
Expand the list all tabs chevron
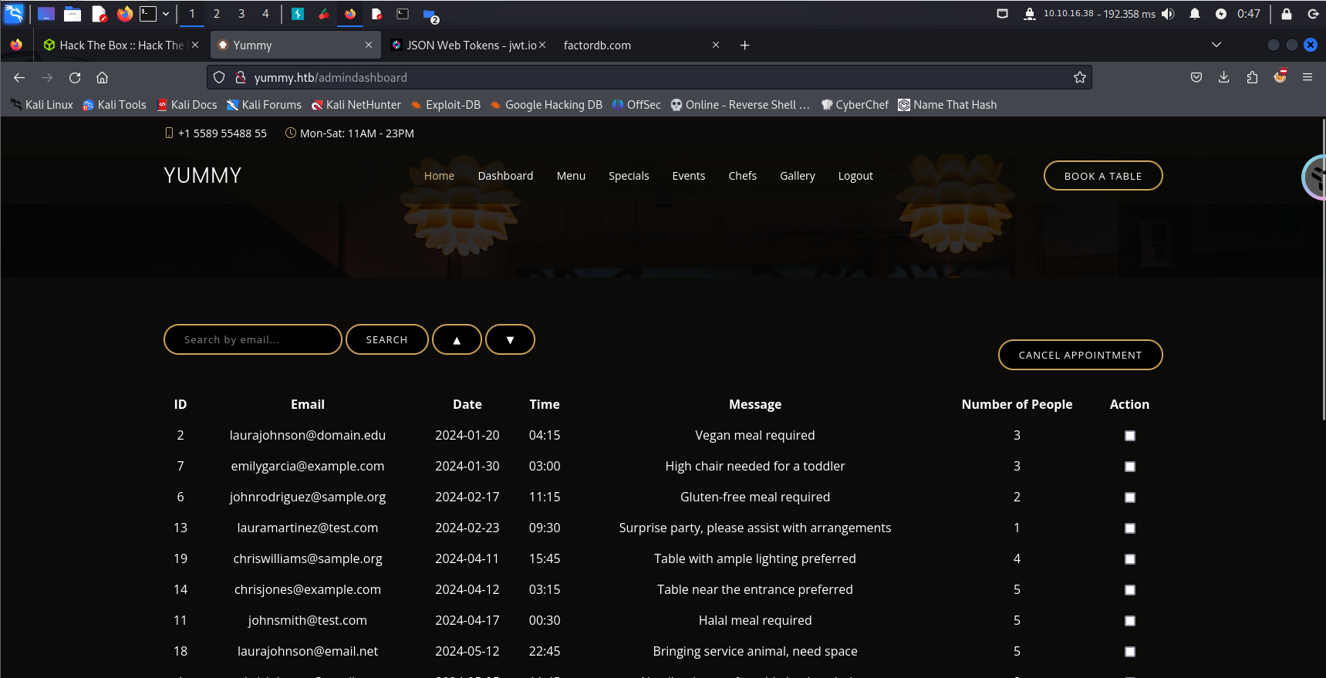click(x=1216, y=45)
